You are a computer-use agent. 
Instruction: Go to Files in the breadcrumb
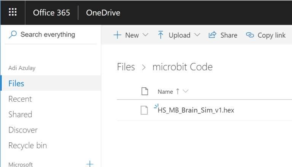pos(126,67)
